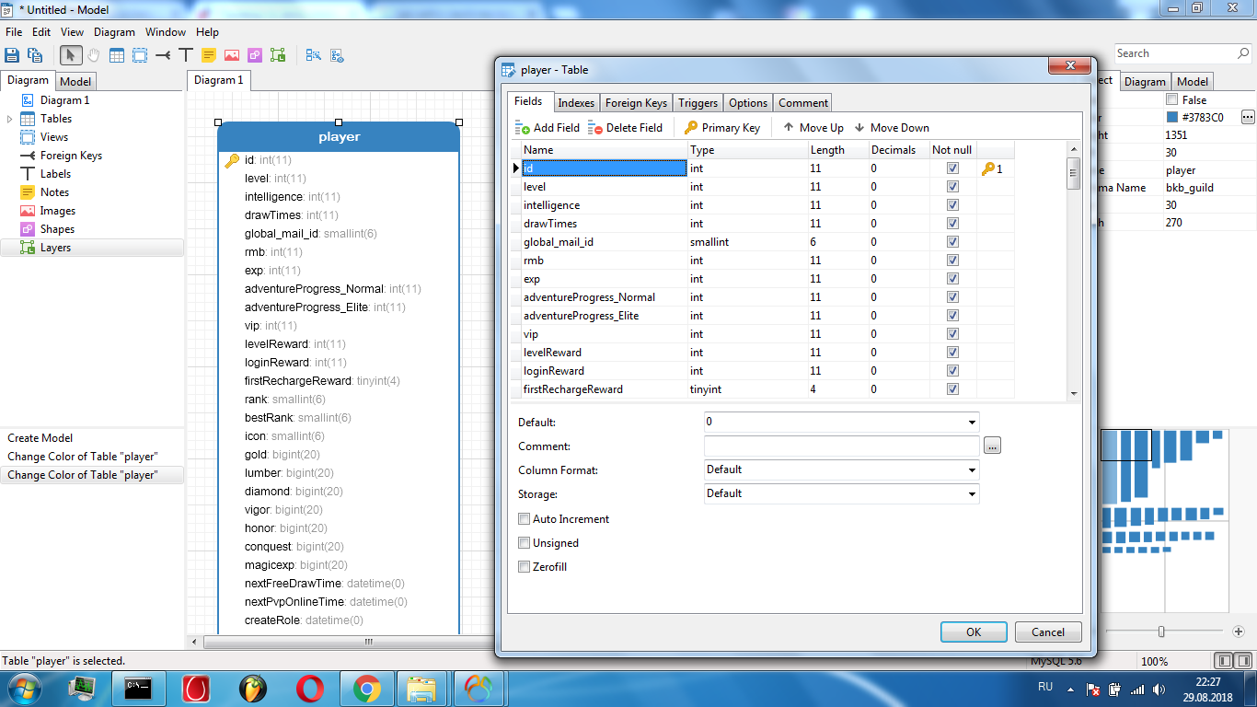Click the Save icon in the main toolbar

[x=13, y=55]
